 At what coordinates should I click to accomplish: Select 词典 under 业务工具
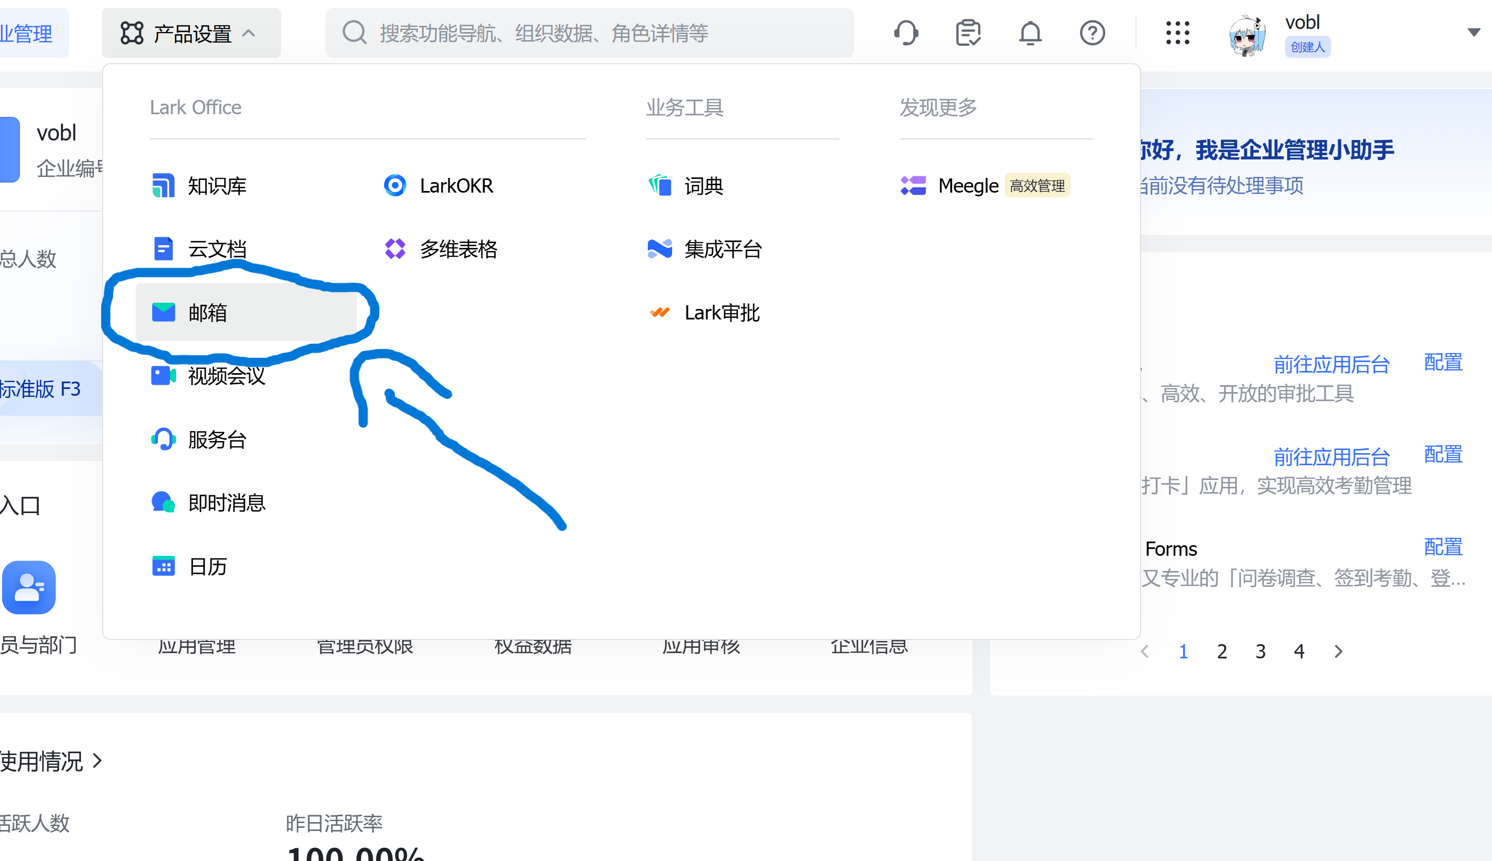pyautogui.click(x=703, y=185)
